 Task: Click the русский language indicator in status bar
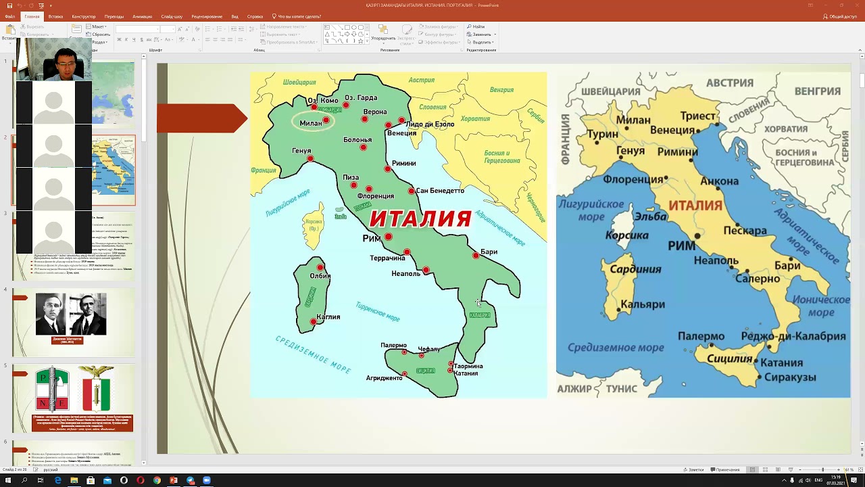[51, 469]
